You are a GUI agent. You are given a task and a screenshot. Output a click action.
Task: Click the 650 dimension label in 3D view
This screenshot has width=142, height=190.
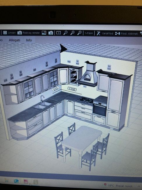click(55, 89)
